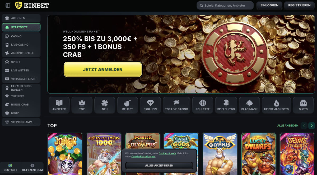Open the Cookie-Einstellungen link
This screenshot has width=317, height=175.
click(143, 157)
